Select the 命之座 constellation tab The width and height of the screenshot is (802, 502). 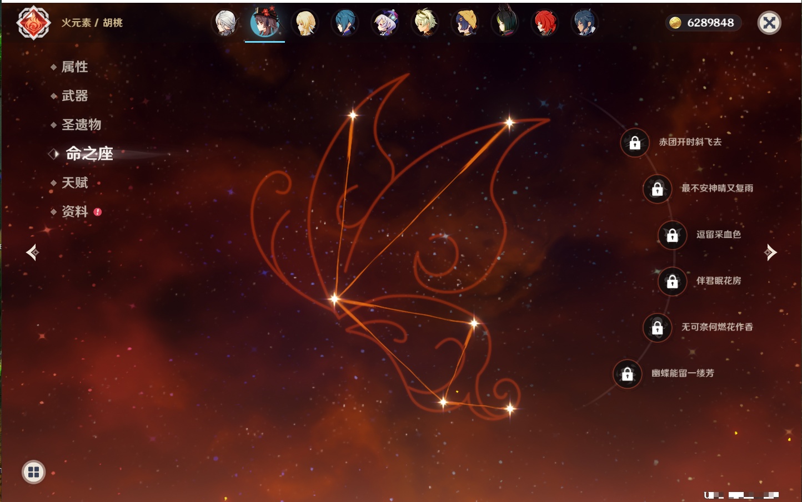[x=89, y=154]
